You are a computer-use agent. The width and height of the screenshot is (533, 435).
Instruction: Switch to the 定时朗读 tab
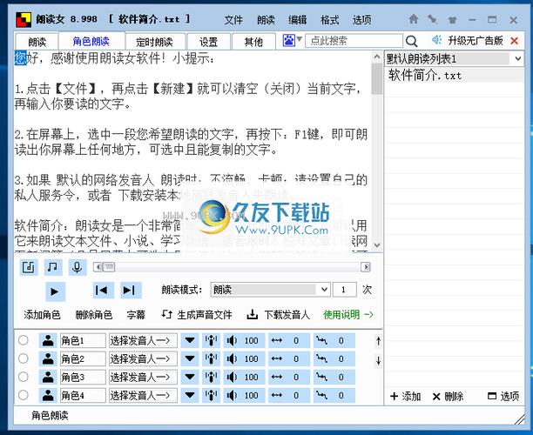pos(154,41)
